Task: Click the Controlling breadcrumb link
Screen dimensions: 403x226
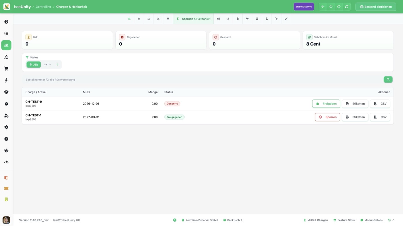Action: click(x=43, y=7)
